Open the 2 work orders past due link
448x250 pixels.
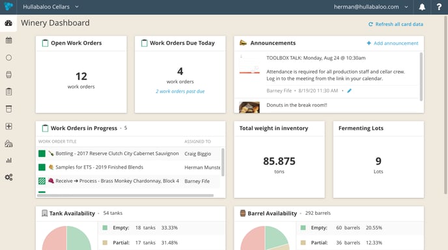(180, 91)
